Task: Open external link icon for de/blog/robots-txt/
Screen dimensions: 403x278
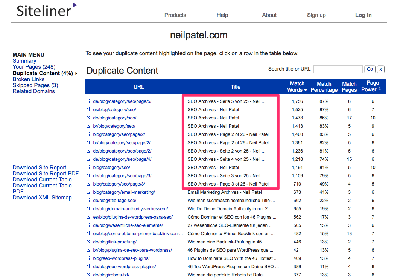Action: coord(88,275)
